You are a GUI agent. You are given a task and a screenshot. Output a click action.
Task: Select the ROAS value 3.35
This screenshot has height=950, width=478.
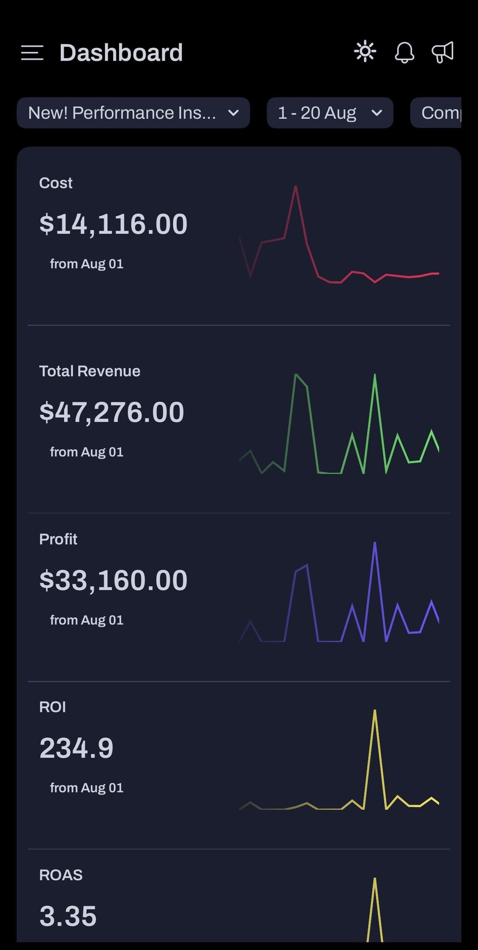[x=68, y=916]
